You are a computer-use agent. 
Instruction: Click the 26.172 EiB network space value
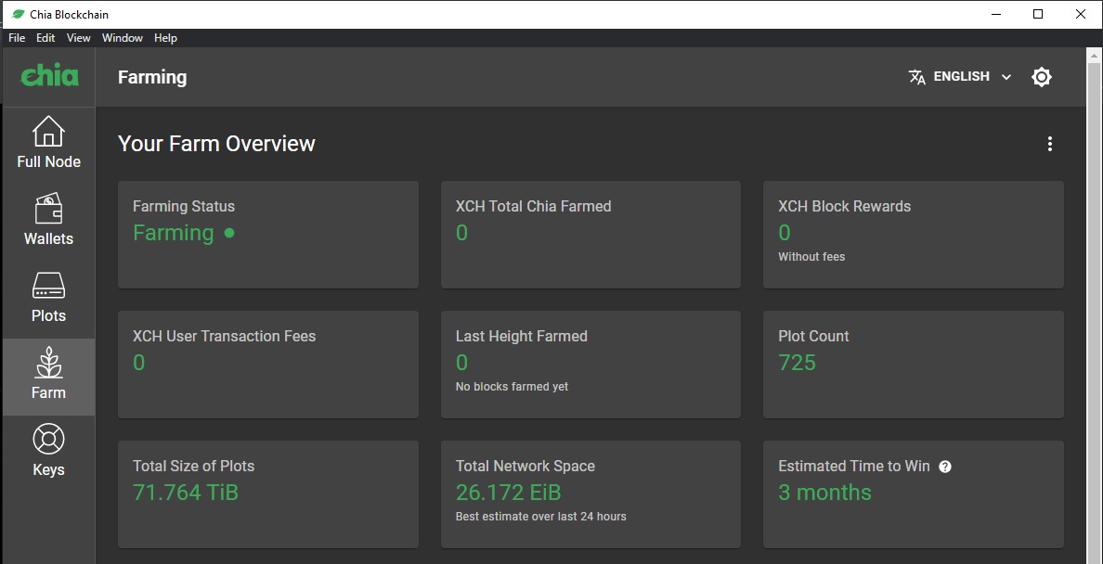(508, 493)
